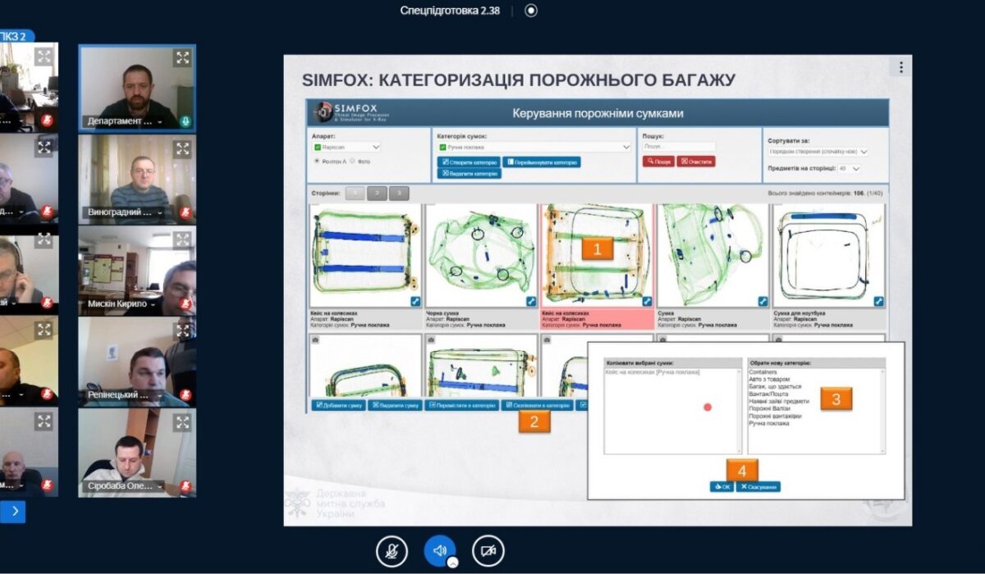Image resolution: width=985 pixels, height=574 pixels.
Task: Select the Рентген A radio button
Action: [318, 162]
